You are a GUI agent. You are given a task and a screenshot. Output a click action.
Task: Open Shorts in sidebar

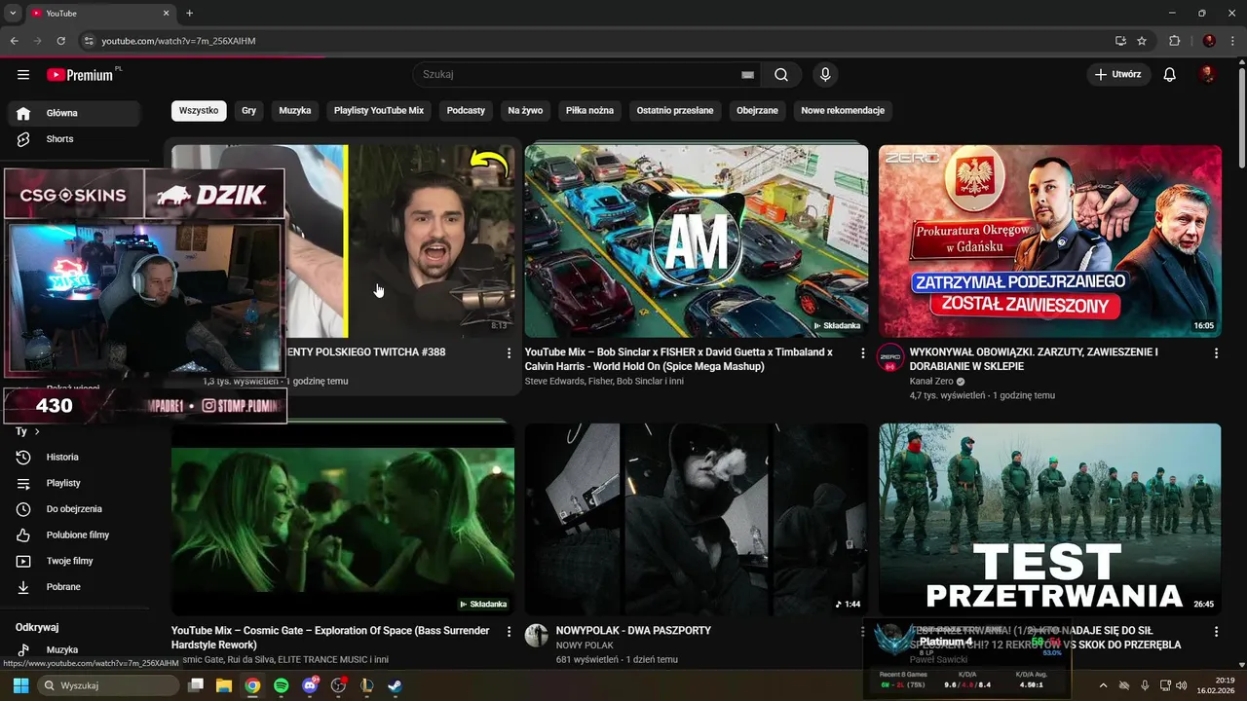pyautogui.click(x=74, y=139)
